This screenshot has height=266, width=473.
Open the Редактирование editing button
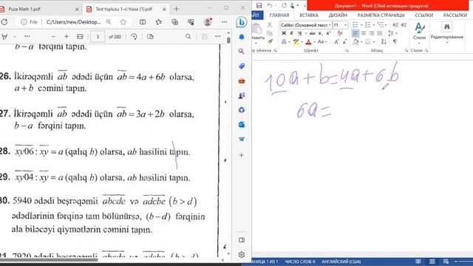coord(446,33)
